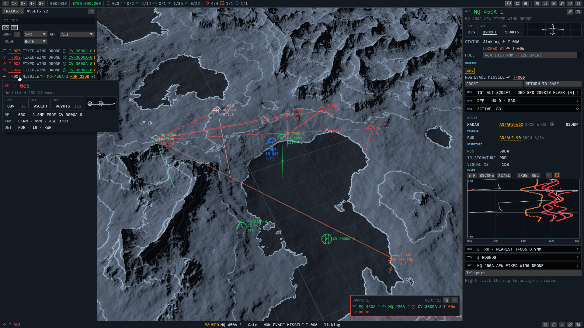Toggle the missile-track filter button
The width and height of the screenshot is (584, 328).
pos(14,28)
